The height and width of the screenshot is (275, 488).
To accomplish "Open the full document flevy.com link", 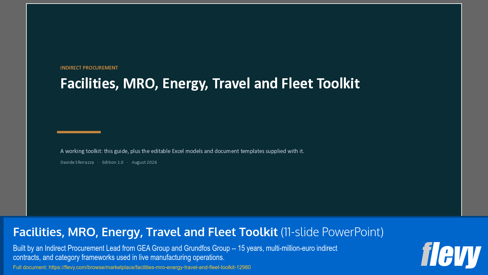I will point(150,267).
